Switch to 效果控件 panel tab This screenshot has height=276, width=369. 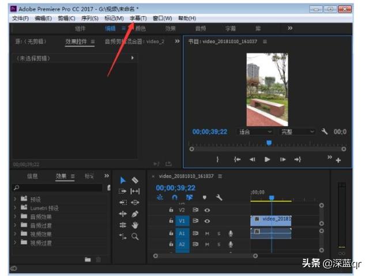pos(76,41)
